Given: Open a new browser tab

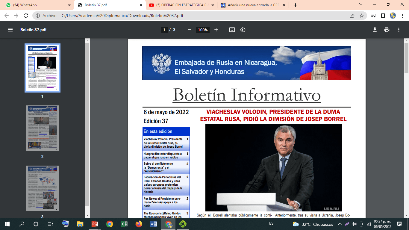Looking at the screenshot, I should [296, 5].
